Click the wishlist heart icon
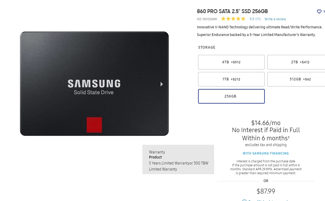Viewport: 325px width, 201px height. (319, 12)
